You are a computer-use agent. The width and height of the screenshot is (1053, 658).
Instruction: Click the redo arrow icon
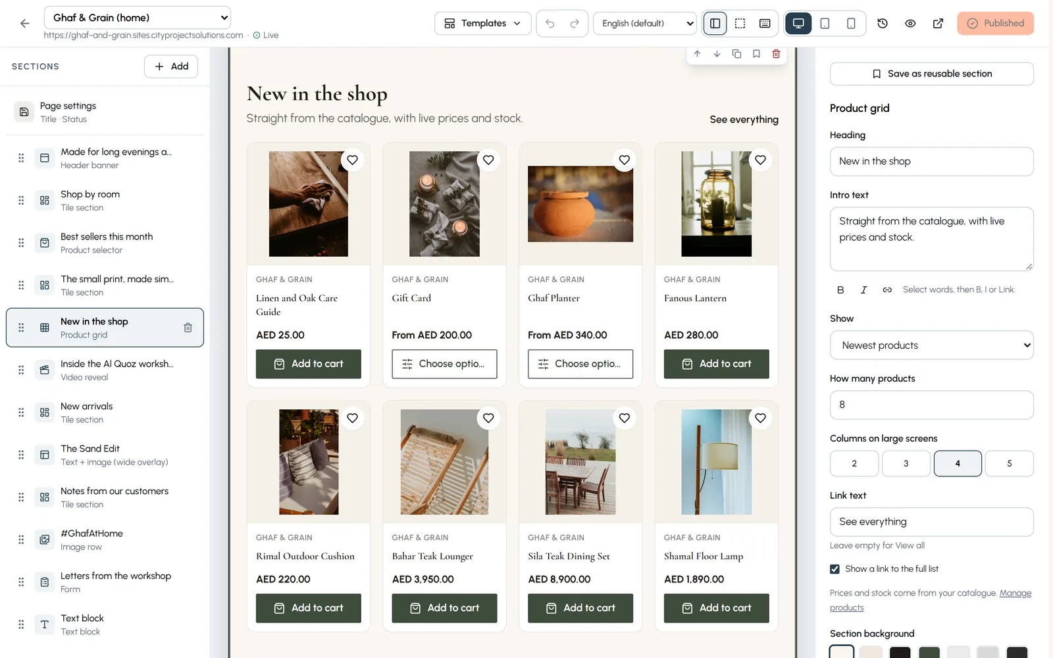(575, 23)
